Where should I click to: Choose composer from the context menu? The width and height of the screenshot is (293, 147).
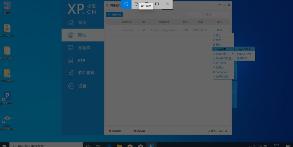click(222, 72)
